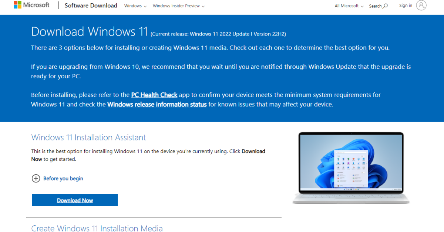Viewport: 444px width, 232px height.
Task: Click the Create Windows 11 Installation Media heading
Action: point(97,228)
